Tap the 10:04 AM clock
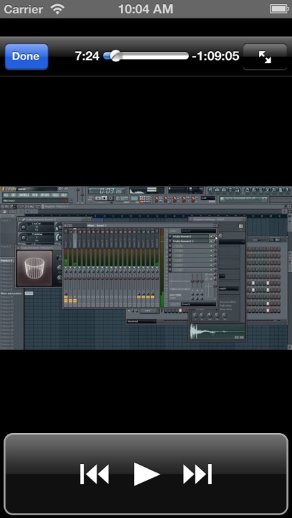Screen dimensions: 292x518 click(x=146, y=9)
